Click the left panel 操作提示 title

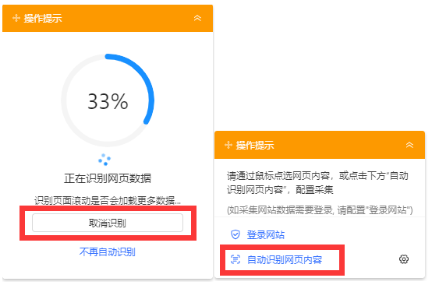click(43, 19)
